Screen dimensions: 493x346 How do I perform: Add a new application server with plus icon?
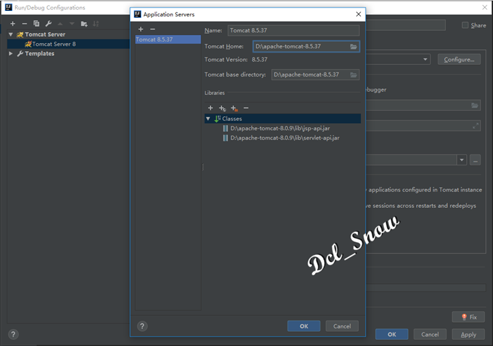[141, 29]
